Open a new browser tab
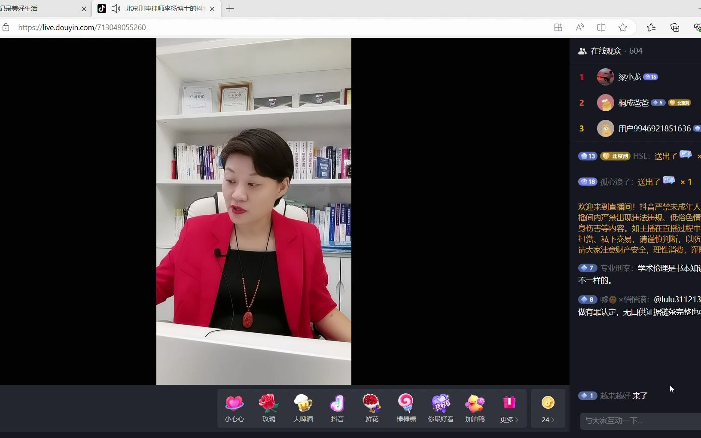The image size is (701, 438). [230, 9]
